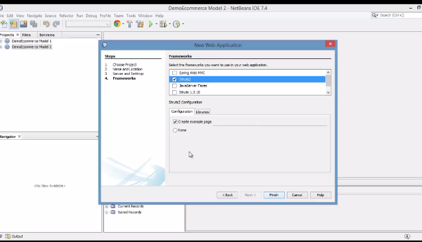422x242 pixels.
Task: Click the Chrome browser icon in toolbar
Action: (x=117, y=24)
